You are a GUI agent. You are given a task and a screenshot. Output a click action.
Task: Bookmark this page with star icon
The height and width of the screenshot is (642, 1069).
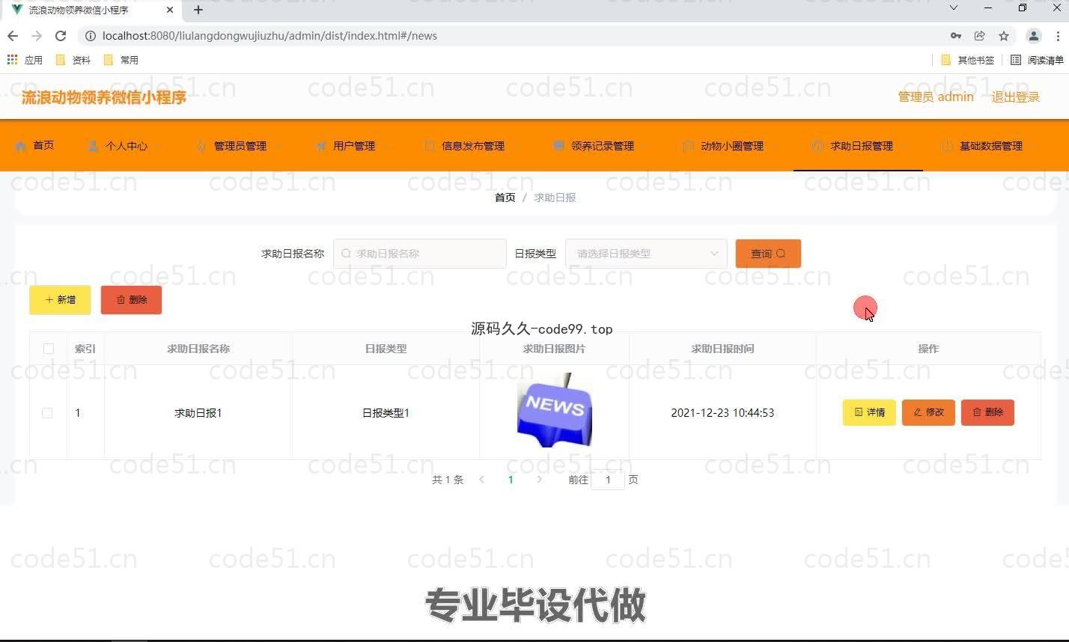coord(1004,36)
